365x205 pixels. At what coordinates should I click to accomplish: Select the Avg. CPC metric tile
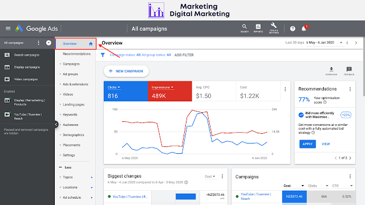click(214, 91)
